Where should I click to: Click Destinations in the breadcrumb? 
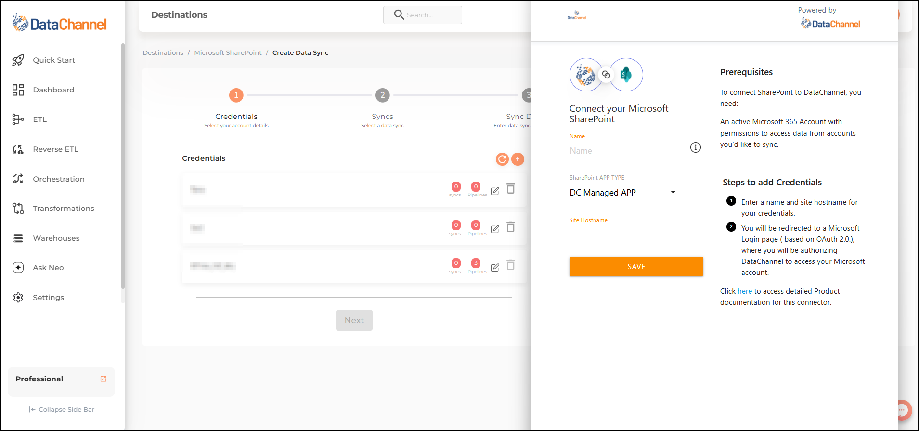[163, 53]
